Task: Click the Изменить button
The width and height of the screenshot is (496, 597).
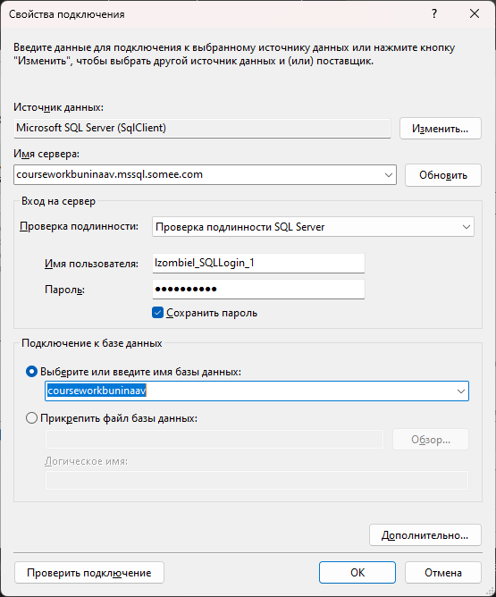Action: coord(441,129)
